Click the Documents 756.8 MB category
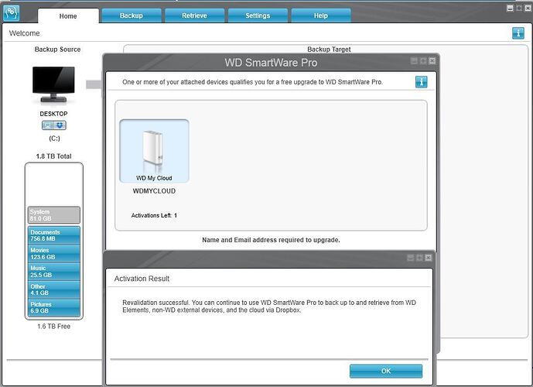Image resolution: width=533 pixels, height=387 pixels. (x=53, y=235)
